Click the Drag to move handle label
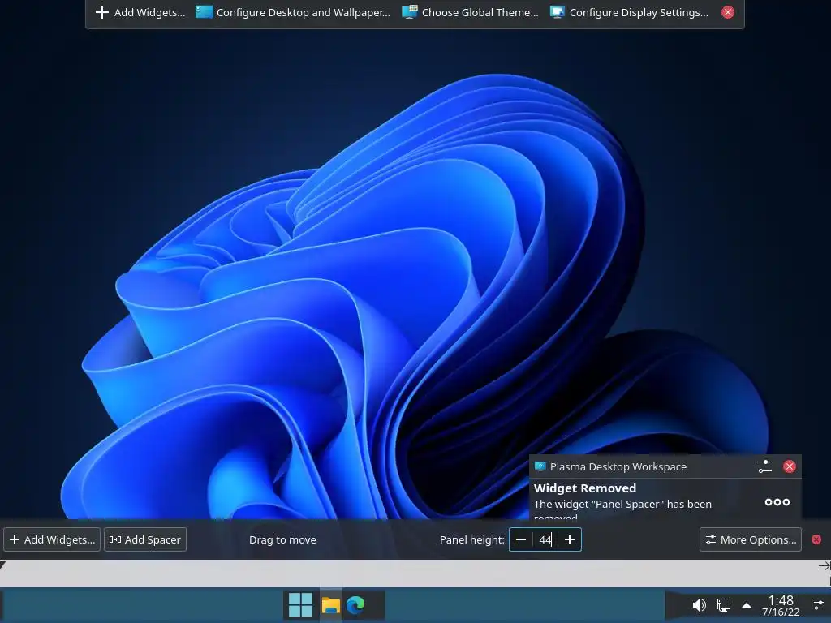Screen dimensions: 831x623 (x=282, y=539)
